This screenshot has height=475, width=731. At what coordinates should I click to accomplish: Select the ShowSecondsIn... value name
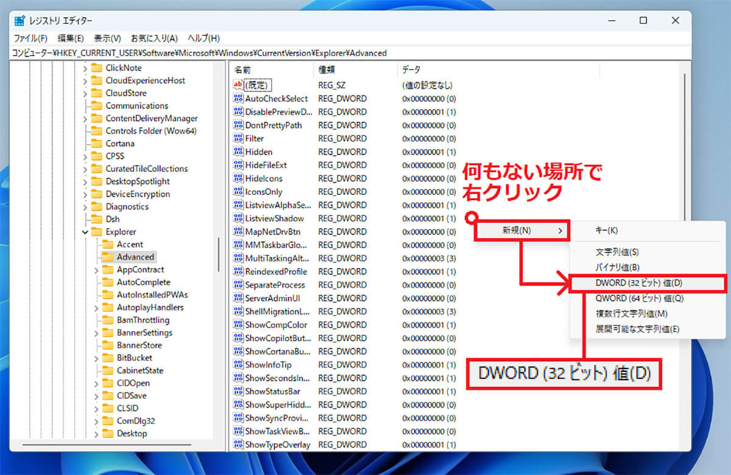[278, 378]
